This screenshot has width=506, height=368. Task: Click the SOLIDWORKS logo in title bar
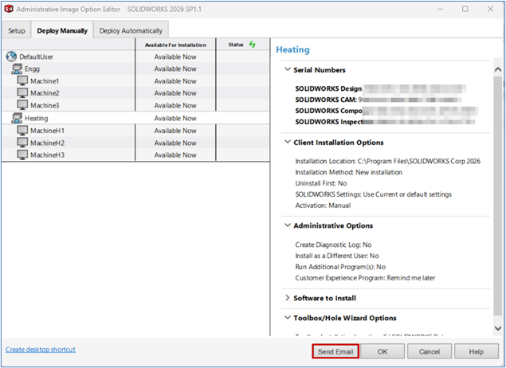[x=9, y=9]
